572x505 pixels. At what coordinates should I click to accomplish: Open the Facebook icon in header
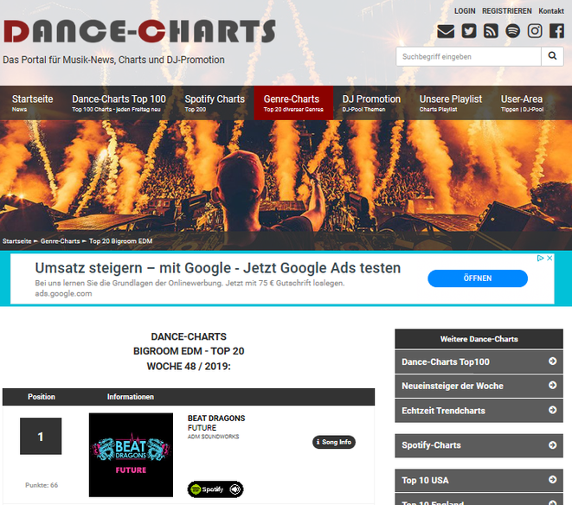coord(556,31)
